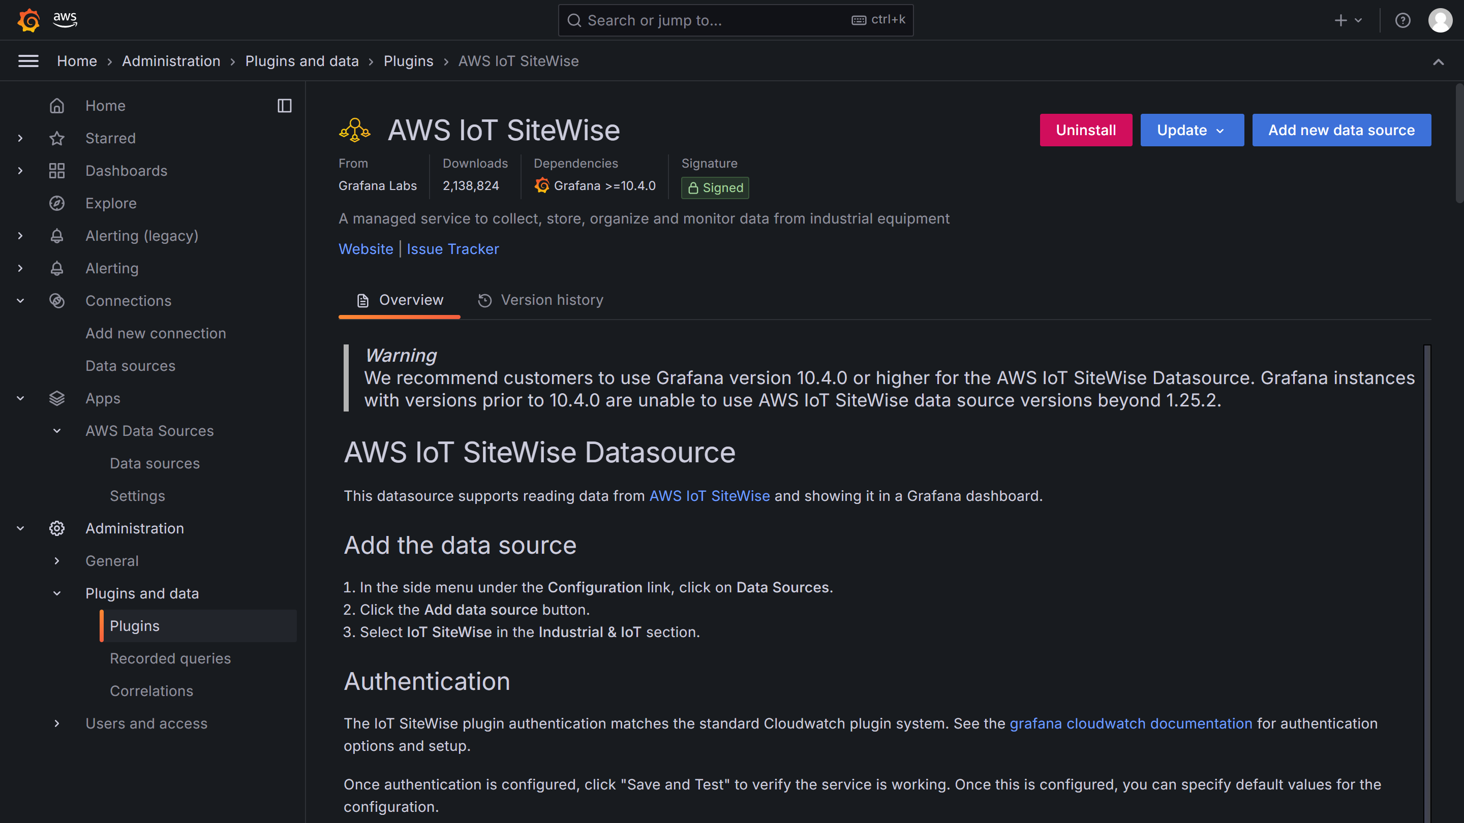The image size is (1464, 823).
Task: Switch to the Version history tab
Action: pyautogui.click(x=540, y=300)
